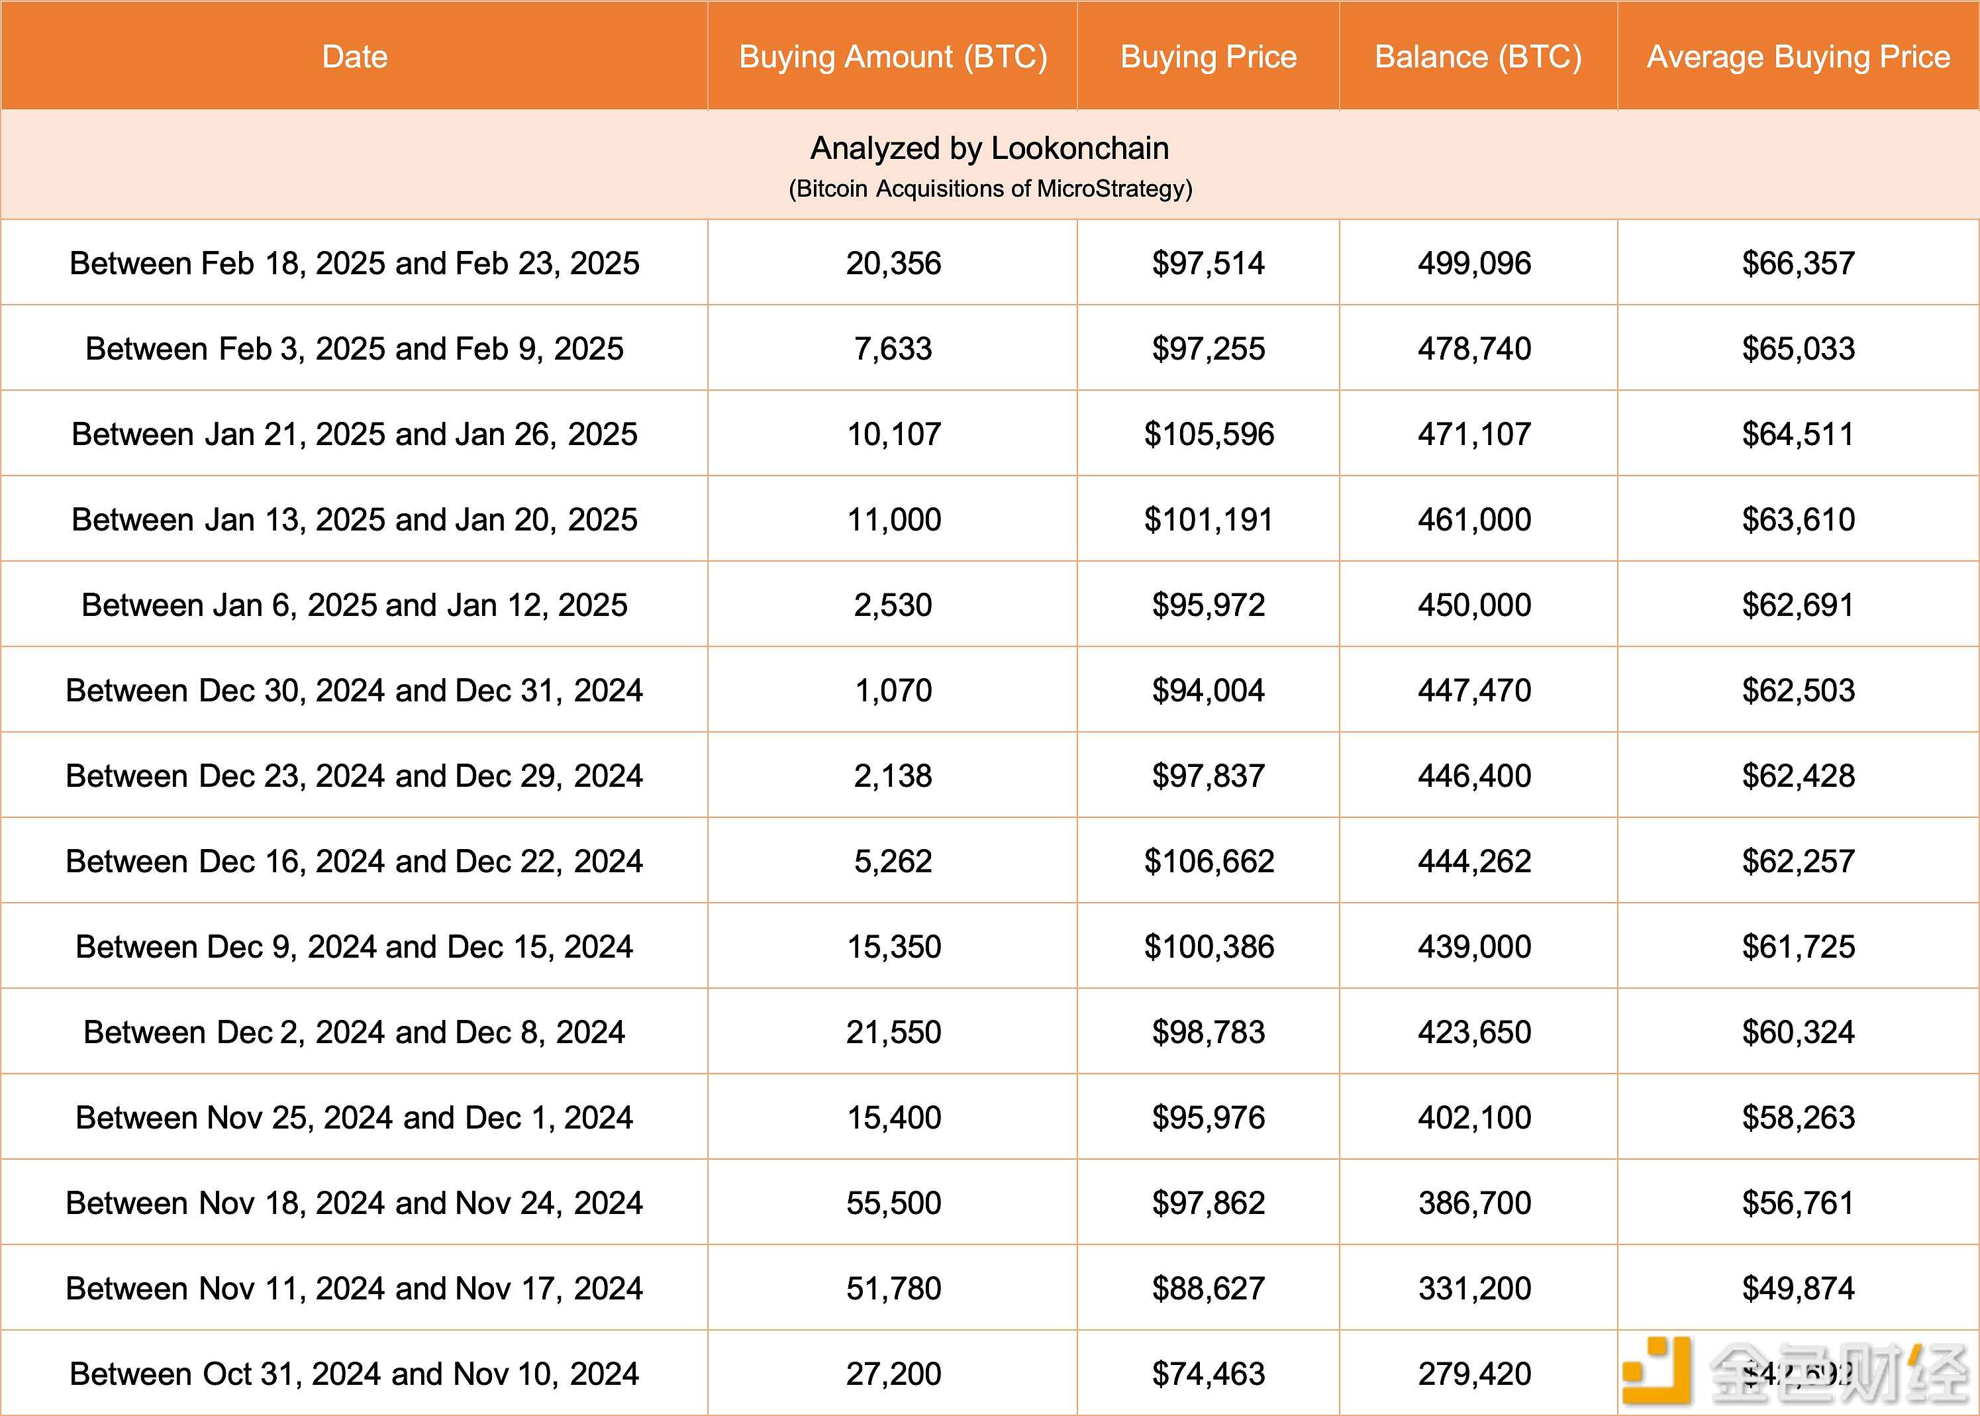The height and width of the screenshot is (1416, 1980).
Task: Select the 7,633 buying amount cell
Action: click(892, 348)
